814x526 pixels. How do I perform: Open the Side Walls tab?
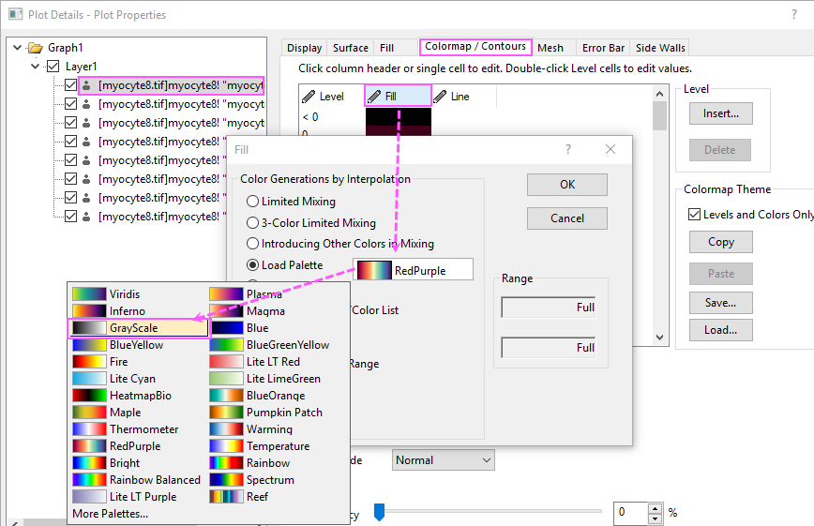(x=660, y=48)
